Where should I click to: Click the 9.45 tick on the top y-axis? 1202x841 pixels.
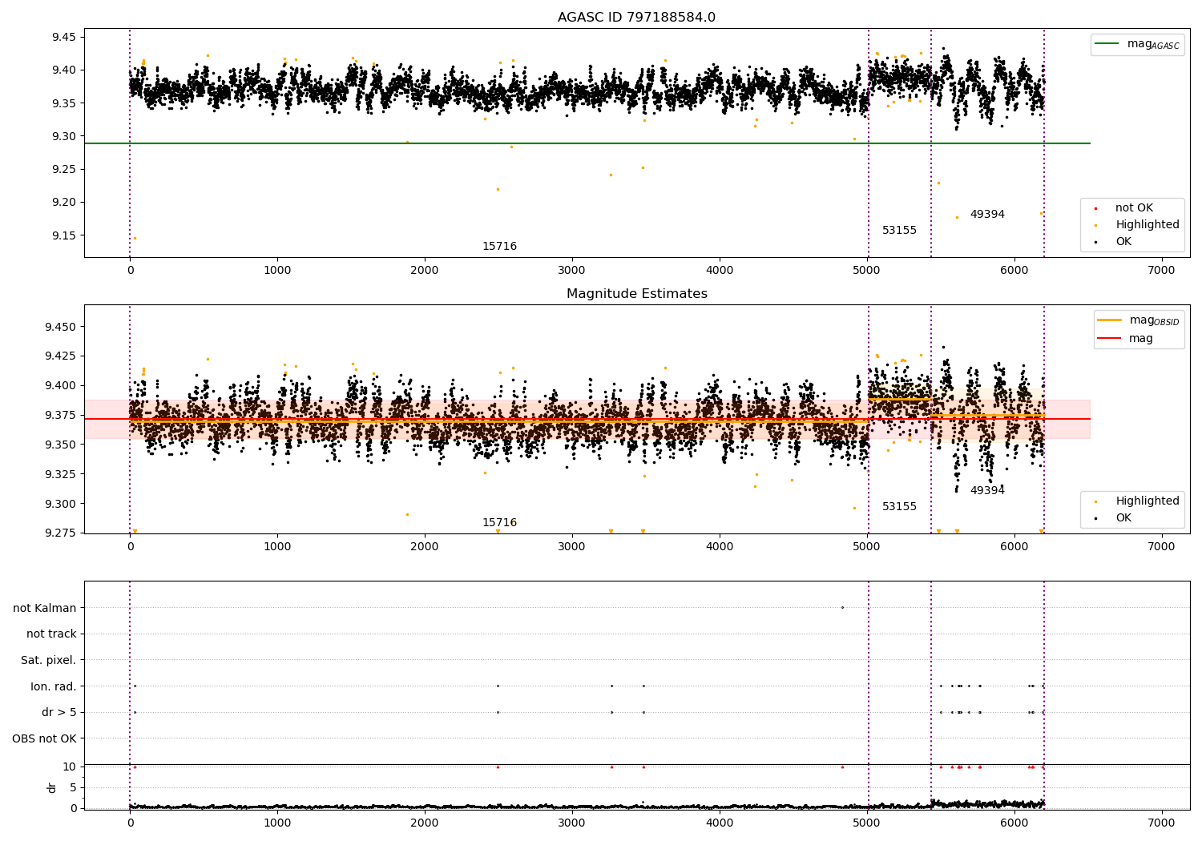[x=64, y=37]
